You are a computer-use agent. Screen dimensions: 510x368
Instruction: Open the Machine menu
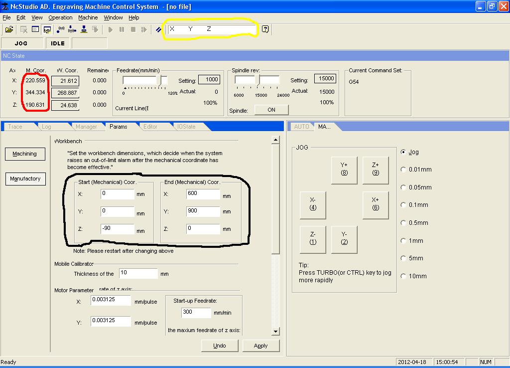point(88,17)
